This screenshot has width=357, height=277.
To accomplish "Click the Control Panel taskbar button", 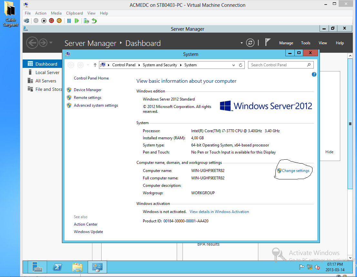I will (x=97, y=267).
